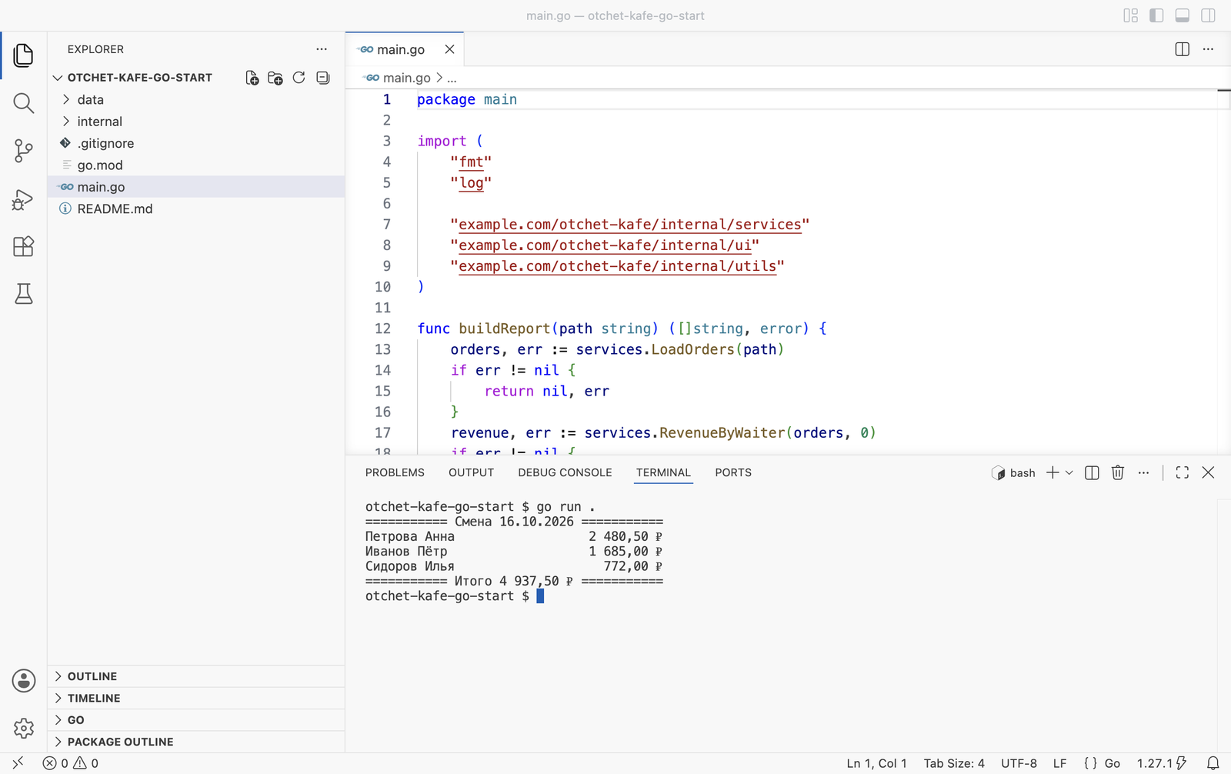Kill the terminal with trash icon
The width and height of the screenshot is (1231, 774).
1118,472
